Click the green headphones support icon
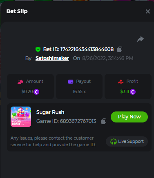This screenshot has height=178, width=154. (113, 142)
